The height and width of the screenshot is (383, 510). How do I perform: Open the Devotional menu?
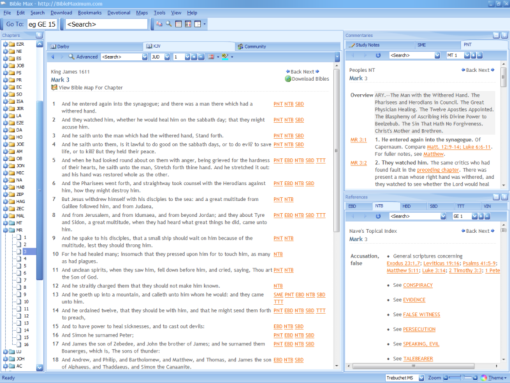(x=119, y=13)
